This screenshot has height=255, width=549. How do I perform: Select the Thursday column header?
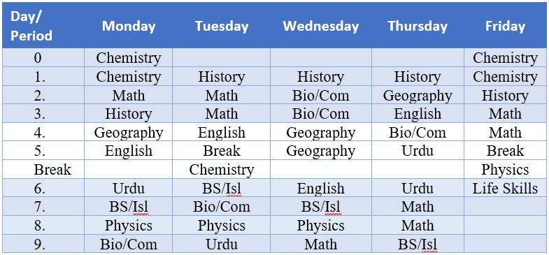(418, 26)
